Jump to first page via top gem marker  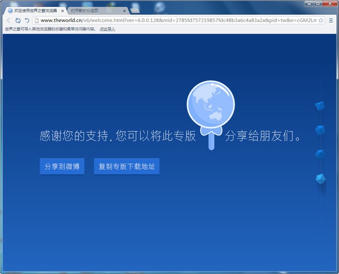320,106
